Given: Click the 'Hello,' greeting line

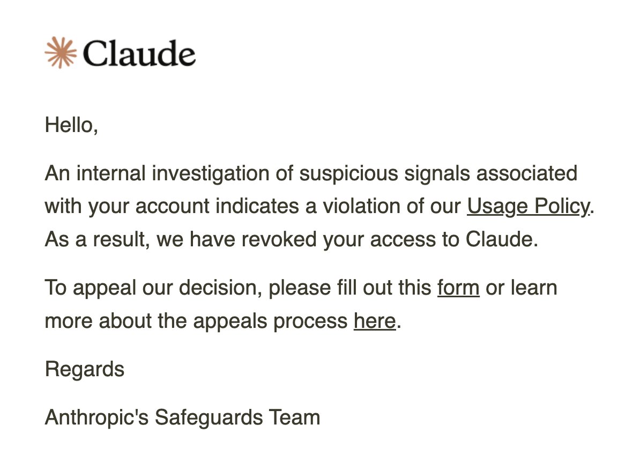Looking at the screenshot, I should tap(71, 125).
